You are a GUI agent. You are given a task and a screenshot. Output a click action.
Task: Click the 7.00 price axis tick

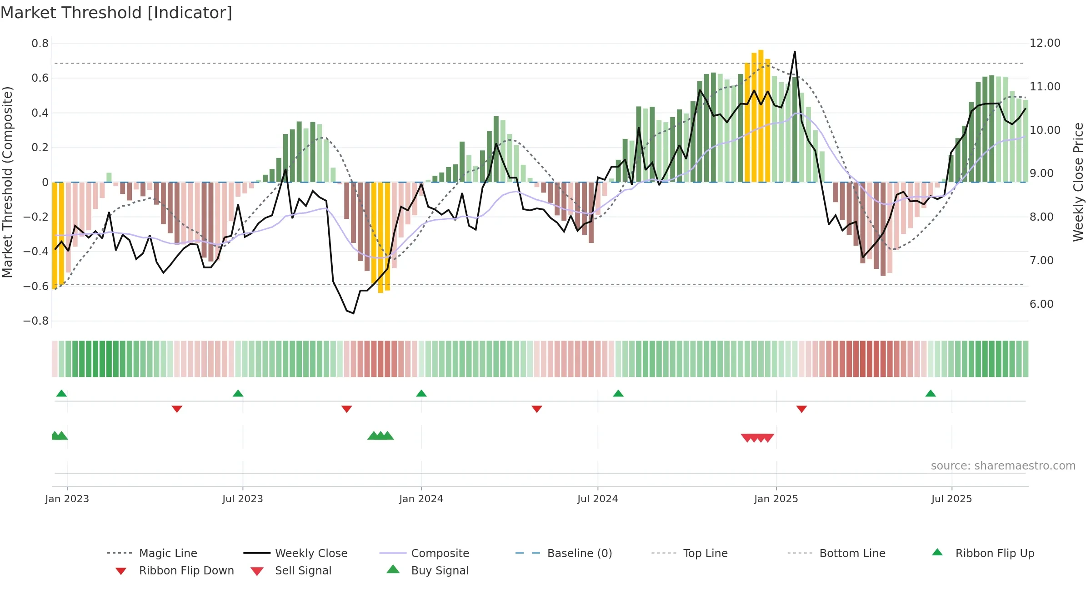click(1041, 261)
